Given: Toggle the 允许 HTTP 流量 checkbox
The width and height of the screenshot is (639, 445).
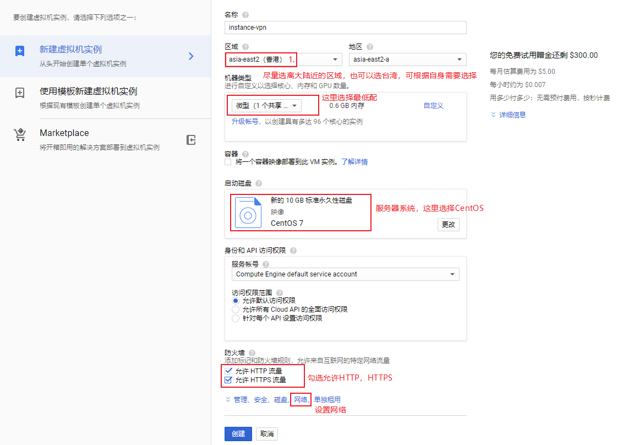Looking at the screenshot, I should tap(228, 371).
